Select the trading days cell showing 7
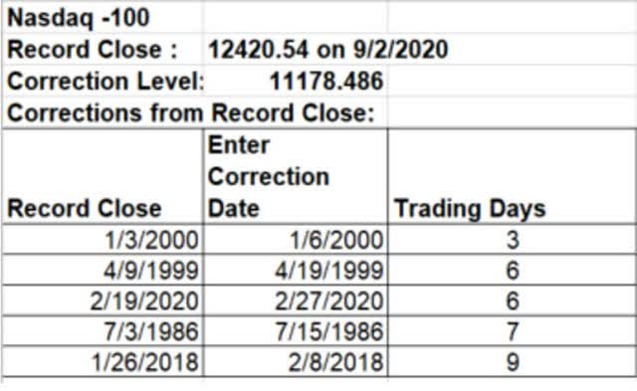The height and width of the screenshot is (391, 637). (513, 331)
